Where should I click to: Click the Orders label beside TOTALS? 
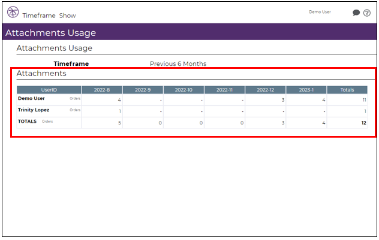pos(47,121)
